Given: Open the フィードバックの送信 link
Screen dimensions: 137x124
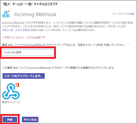Looking at the screenshot, I should pos(123,14).
